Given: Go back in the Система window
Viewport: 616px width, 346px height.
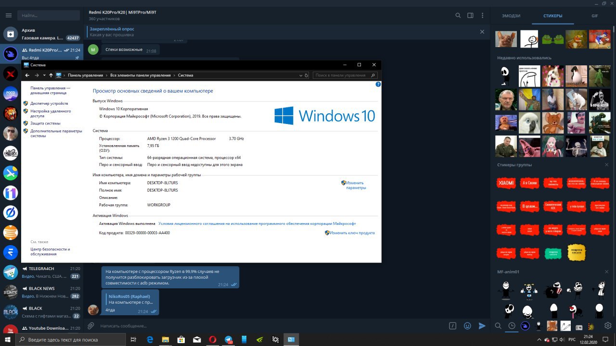Looking at the screenshot, I should pyautogui.click(x=27, y=75).
